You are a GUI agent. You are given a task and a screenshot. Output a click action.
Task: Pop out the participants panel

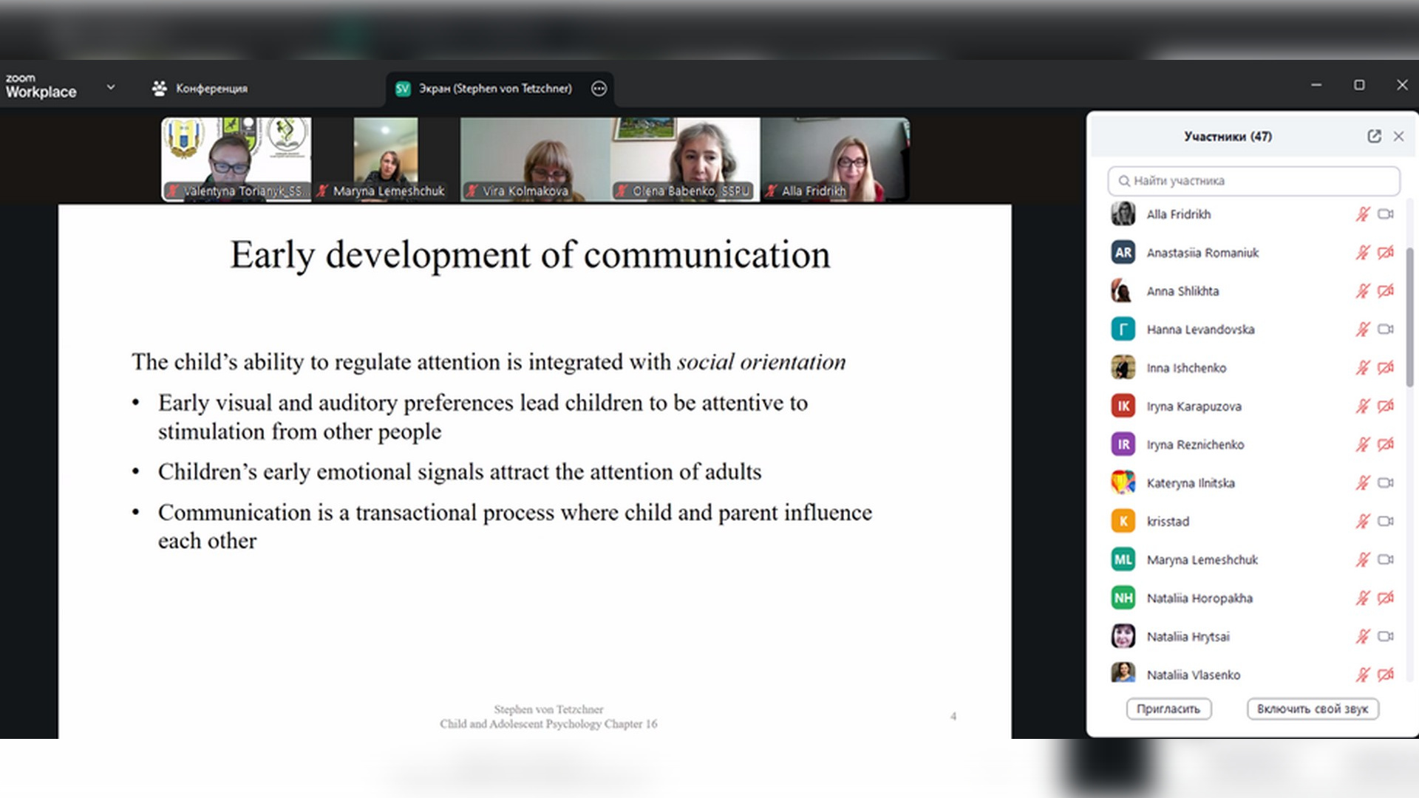1374,136
